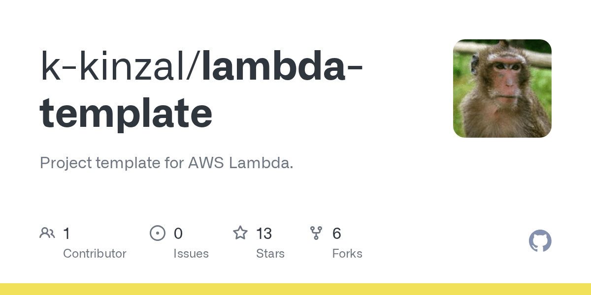Click the contributors people icon
The width and height of the screenshot is (591, 295).
tap(47, 233)
